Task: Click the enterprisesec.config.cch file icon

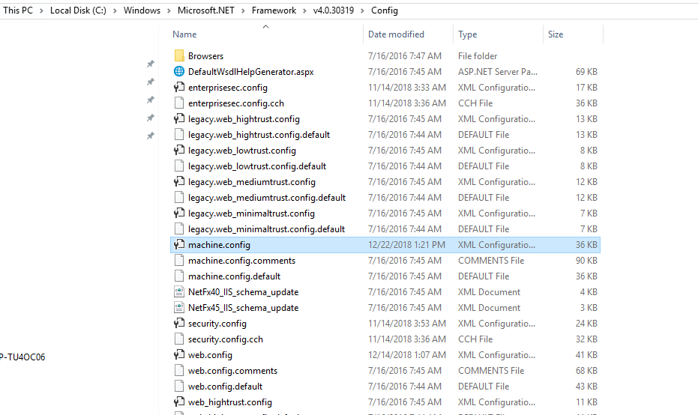Action: point(179,103)
